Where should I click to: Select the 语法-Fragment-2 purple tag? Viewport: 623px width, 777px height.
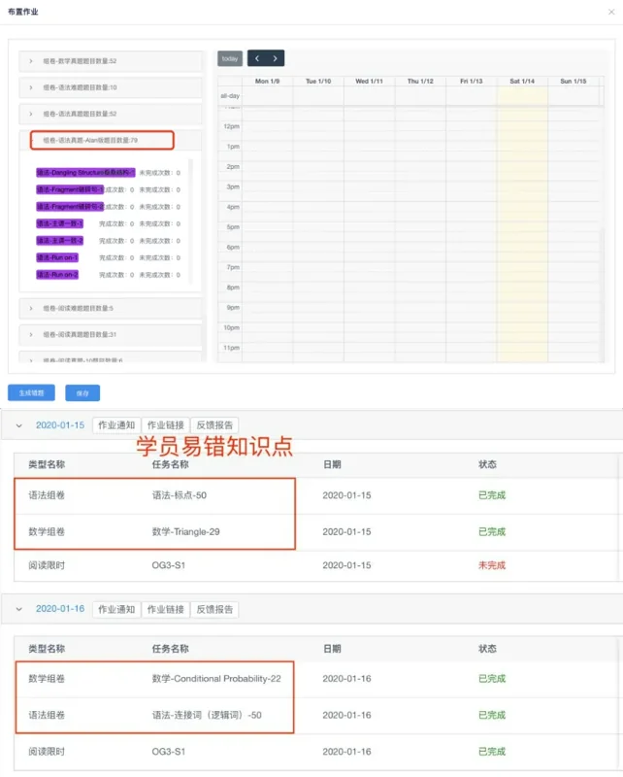[70, 207]
